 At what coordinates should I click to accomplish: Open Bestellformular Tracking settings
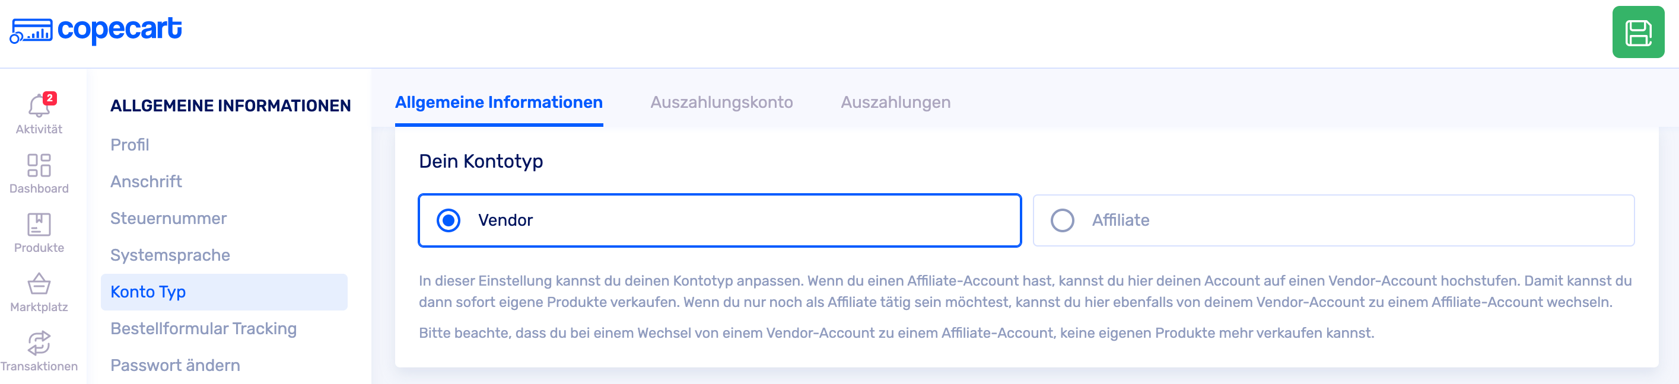point(203,329)
